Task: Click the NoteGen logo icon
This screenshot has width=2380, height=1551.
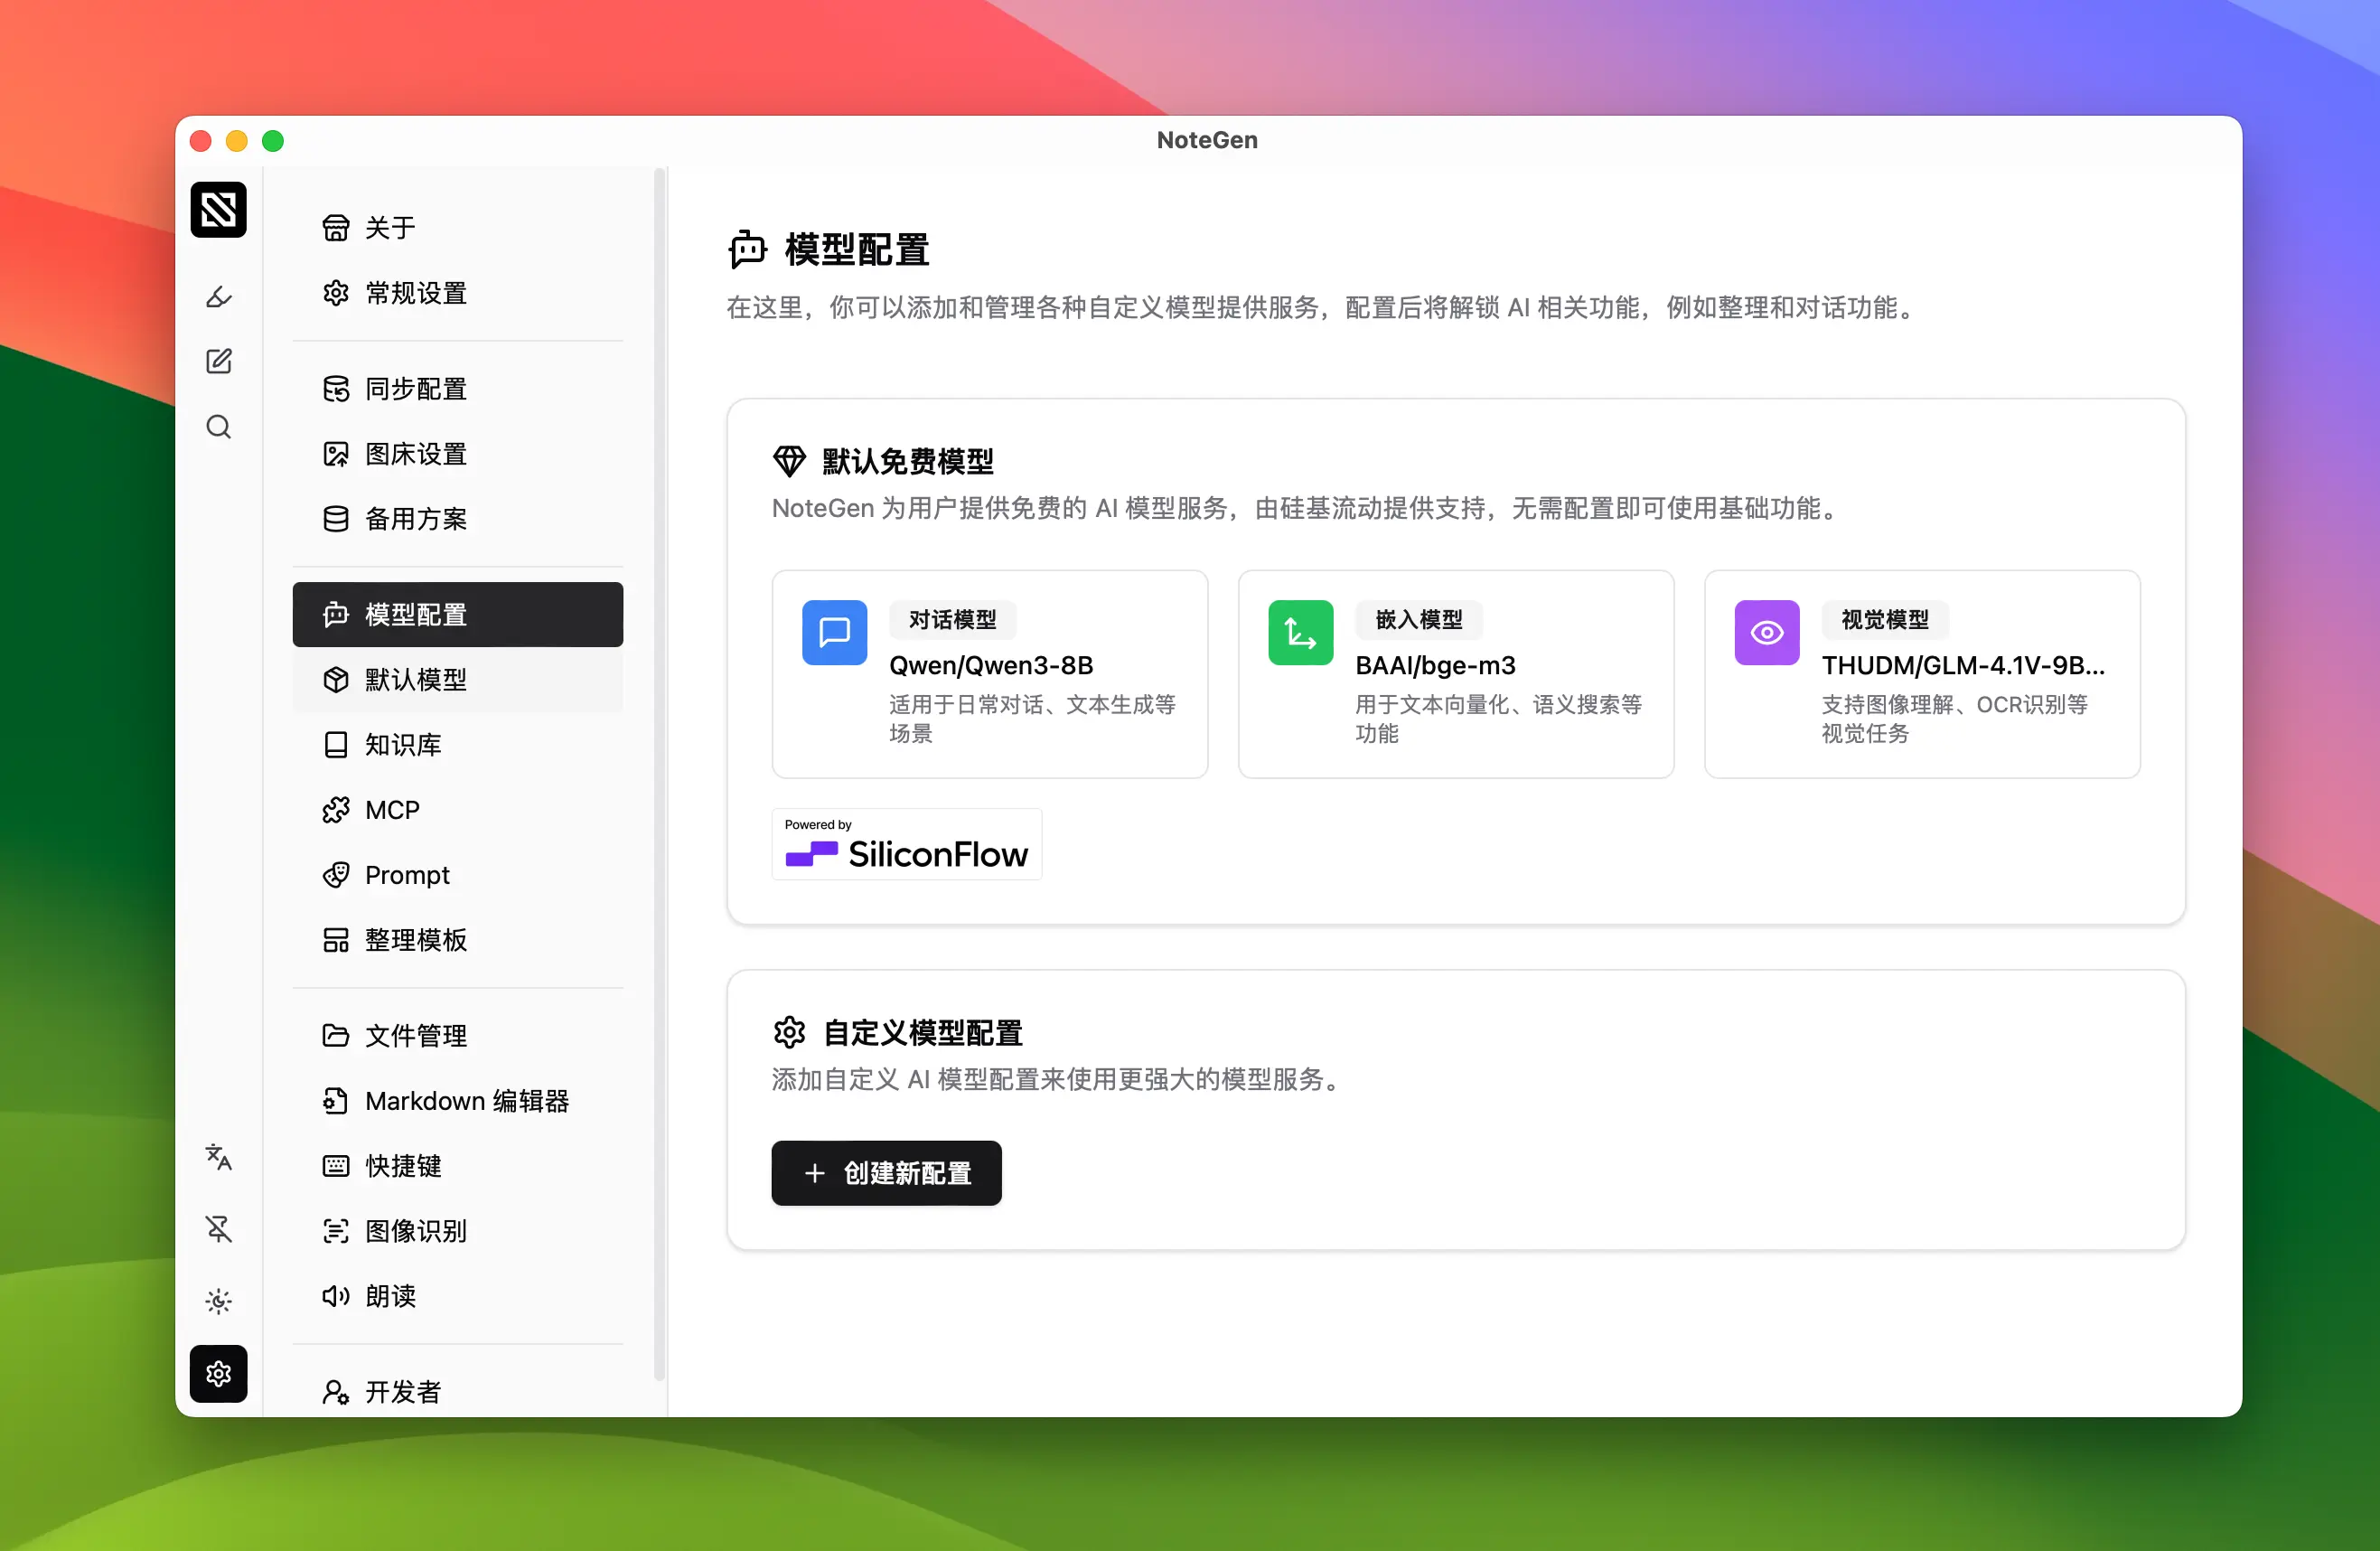Action: 218,210
